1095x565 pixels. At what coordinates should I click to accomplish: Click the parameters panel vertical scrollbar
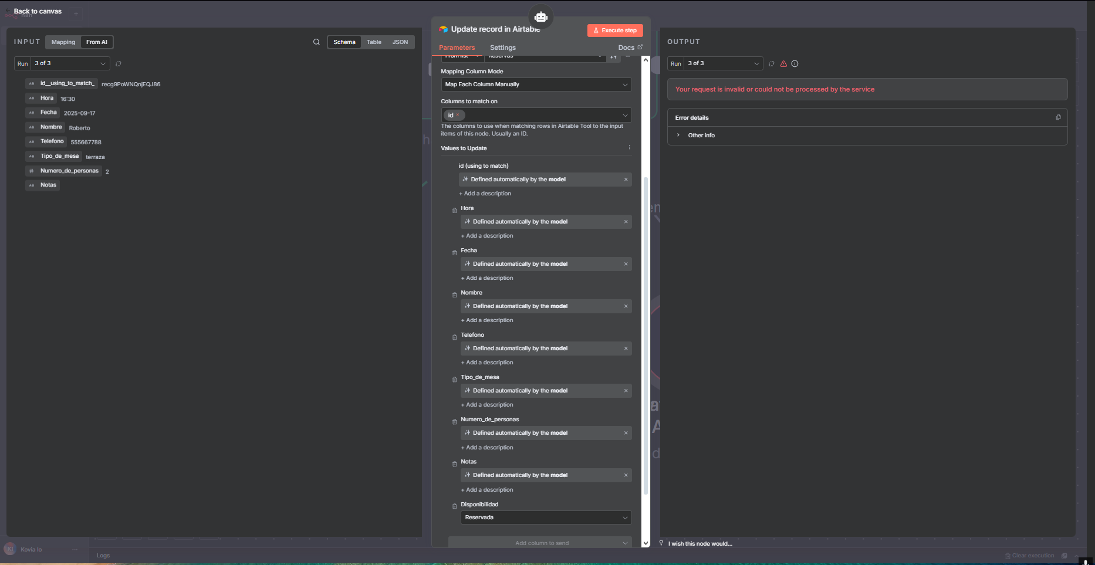[x=645, y=334]
